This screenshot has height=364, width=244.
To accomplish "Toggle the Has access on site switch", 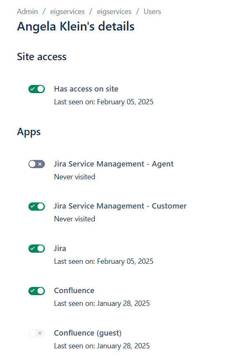I will (37, 89).
